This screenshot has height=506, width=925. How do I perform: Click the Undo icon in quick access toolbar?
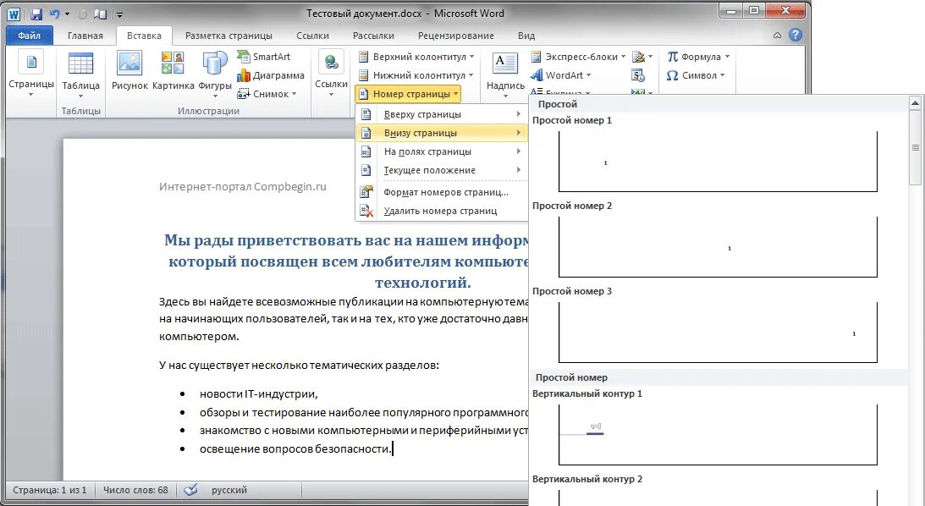click(55, 14)
